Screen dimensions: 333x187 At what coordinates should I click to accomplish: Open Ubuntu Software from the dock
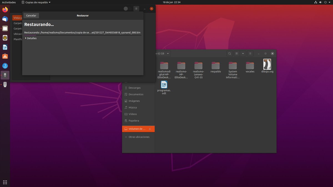tap(5, 57)
